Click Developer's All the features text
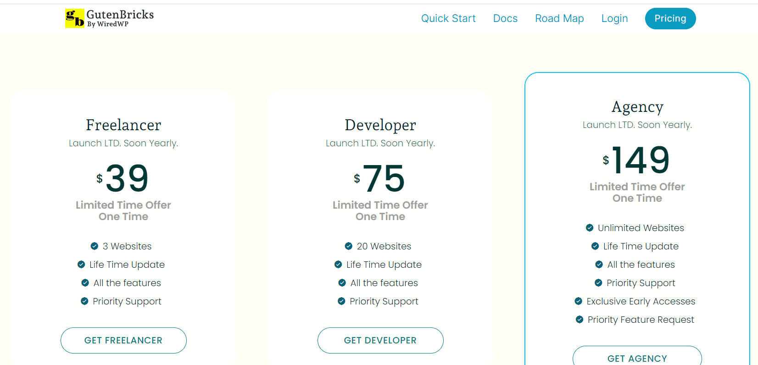This screenshot has height=365, width=758. [384, 283]
